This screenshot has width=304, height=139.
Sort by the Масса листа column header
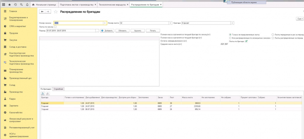click(191, 98)
